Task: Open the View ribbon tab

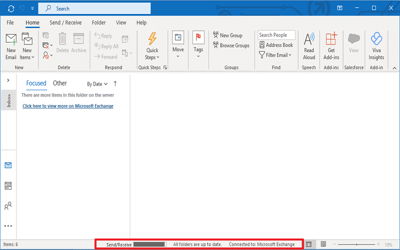Action: [x=121, y=22]
